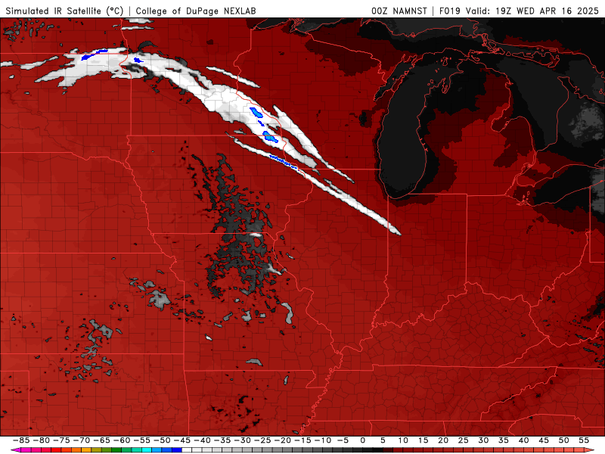Click the -60 label on the color scale

pos(122,440)
